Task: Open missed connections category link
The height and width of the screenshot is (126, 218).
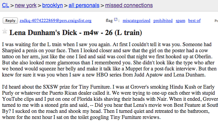Action: (x=129, y=5)
